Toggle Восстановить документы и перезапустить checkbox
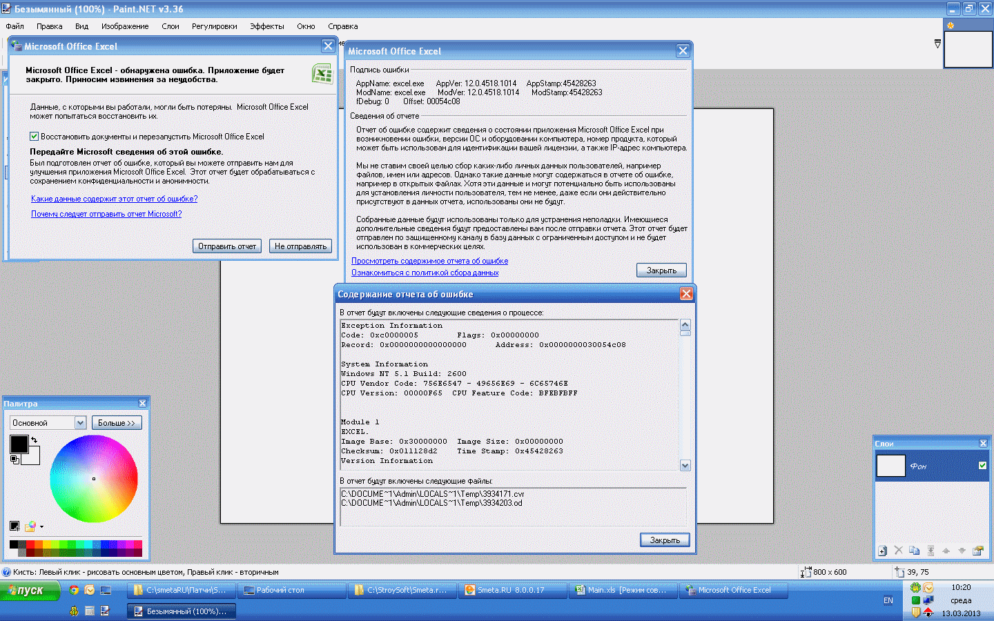The image size is (994, 621). (35, 137)
